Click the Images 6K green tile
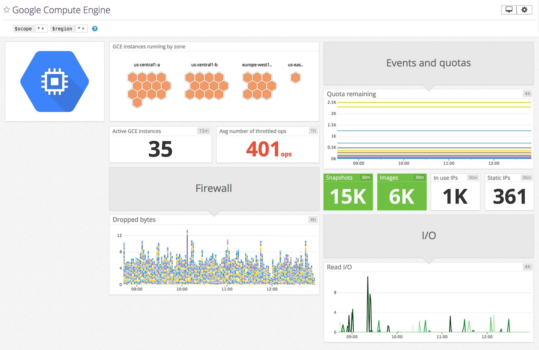The width and height of the screenshot is (539, 350). tap(402, 192)
